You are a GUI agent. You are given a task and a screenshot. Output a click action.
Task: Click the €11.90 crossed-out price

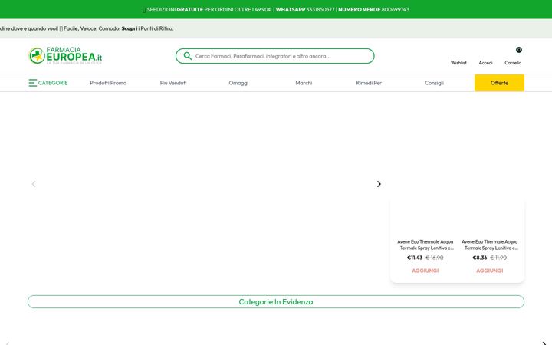click(498, 258)
